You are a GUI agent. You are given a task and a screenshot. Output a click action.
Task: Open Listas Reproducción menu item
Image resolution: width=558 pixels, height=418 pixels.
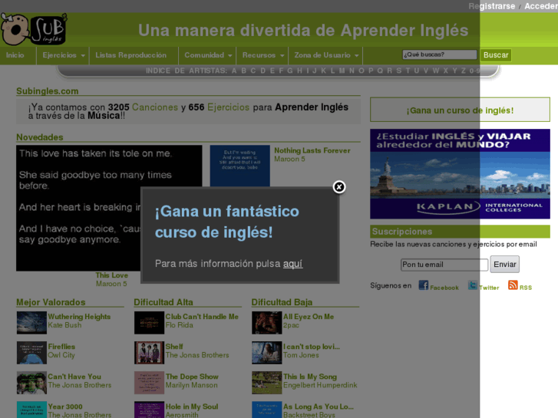130,55
